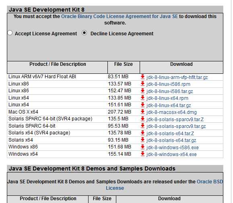Click red download arrow for linux-x64.tar.gz
233x203 pixels.
[x=142, y=105]
